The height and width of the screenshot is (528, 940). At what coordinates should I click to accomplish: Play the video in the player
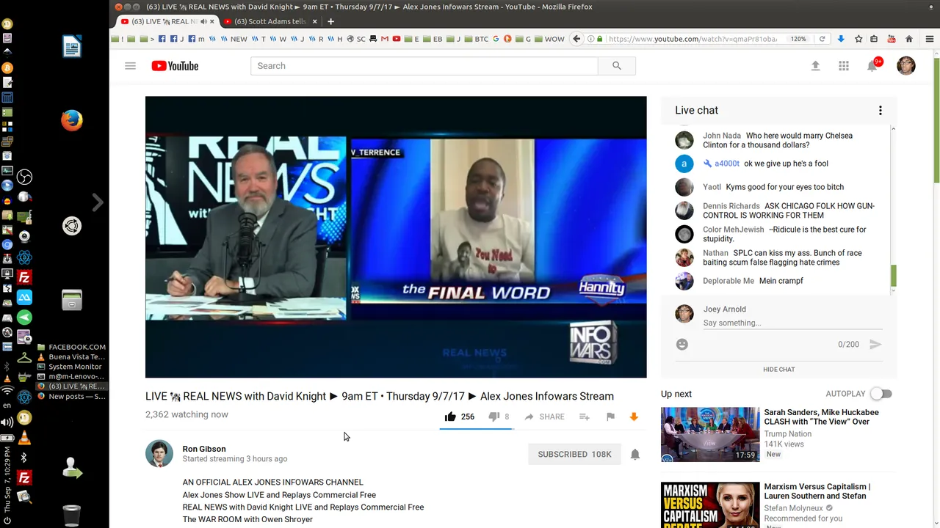click(396, 237)
